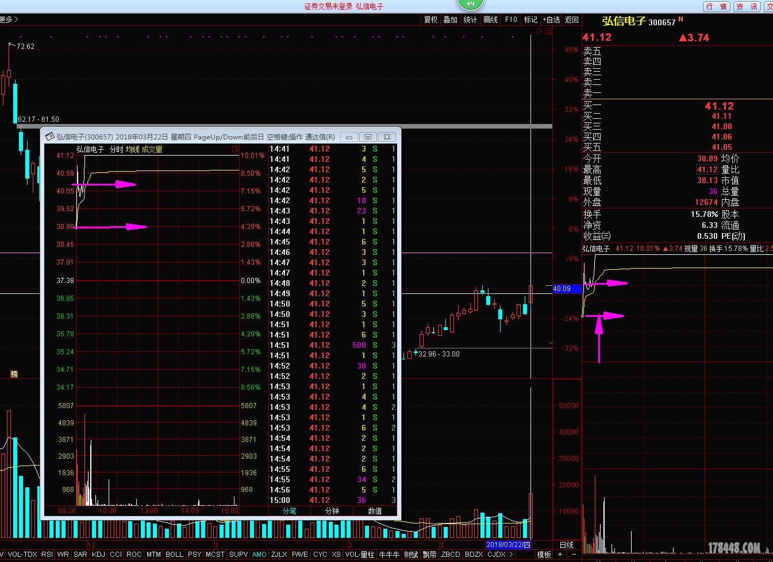Select the 14:51 trade row with 500 volume
This screenshot has width=773, height=562.
click(332, 345)
